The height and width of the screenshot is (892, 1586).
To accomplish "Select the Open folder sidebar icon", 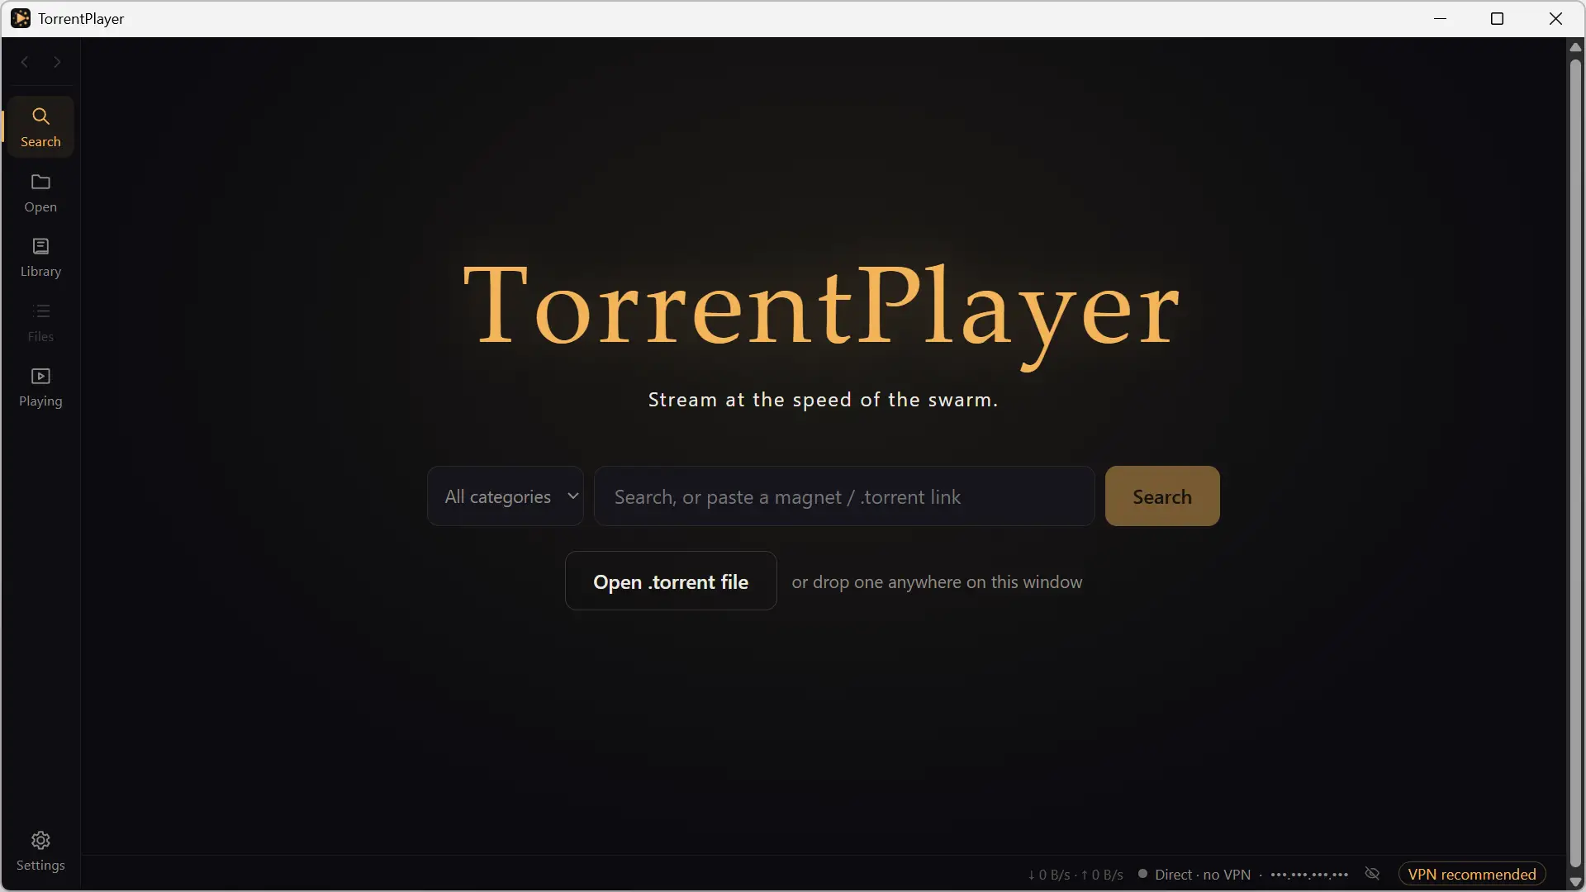I will 40,192.
